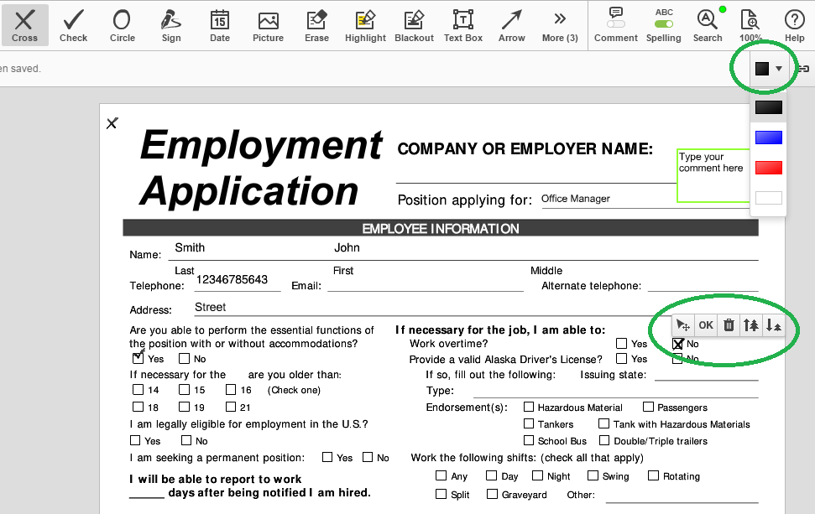Open the Help menu
Viewport: 815px width, 514px height.
pos(794,25)
